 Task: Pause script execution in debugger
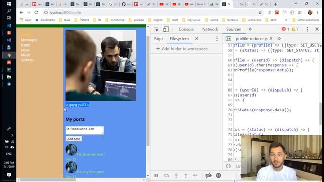tap(156, 175)
